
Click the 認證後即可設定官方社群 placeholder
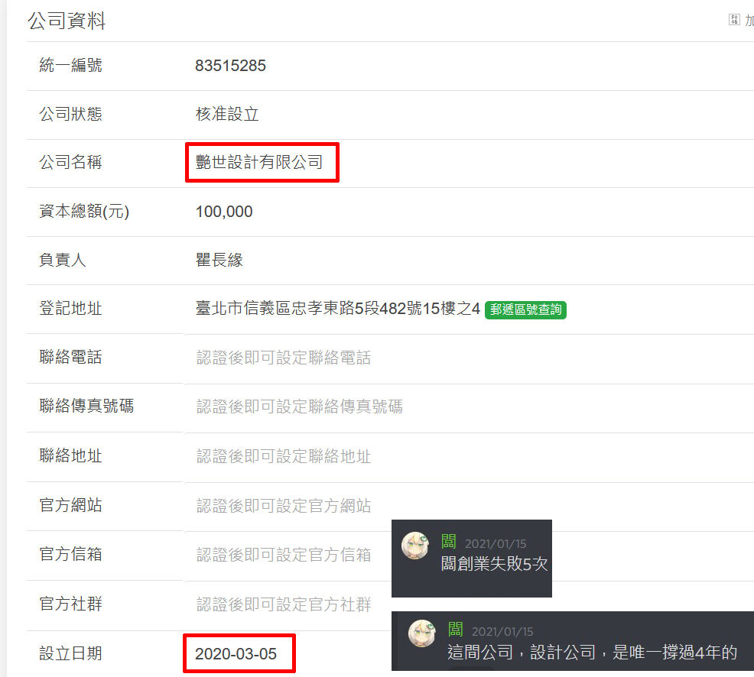[x=284, y=604]
